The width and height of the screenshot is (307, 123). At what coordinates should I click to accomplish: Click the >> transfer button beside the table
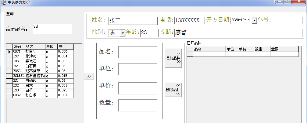89,76
